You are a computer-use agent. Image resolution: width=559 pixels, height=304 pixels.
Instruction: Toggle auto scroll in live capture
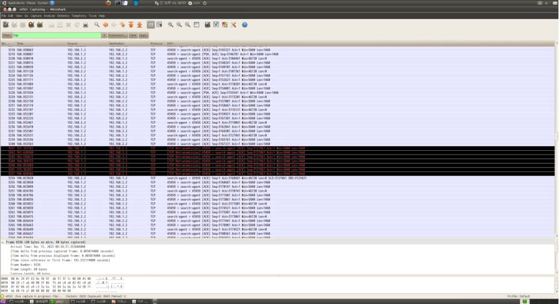tap(159, 25)
